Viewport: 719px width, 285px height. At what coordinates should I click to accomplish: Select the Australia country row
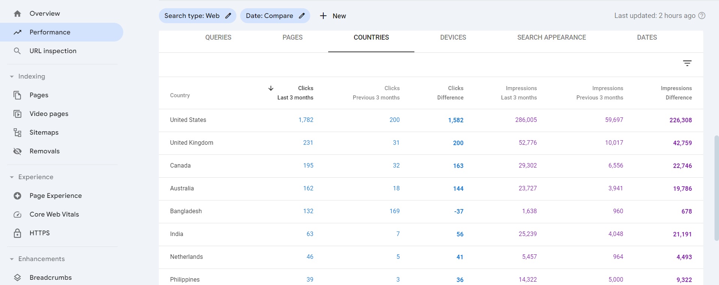click(431, 189)
